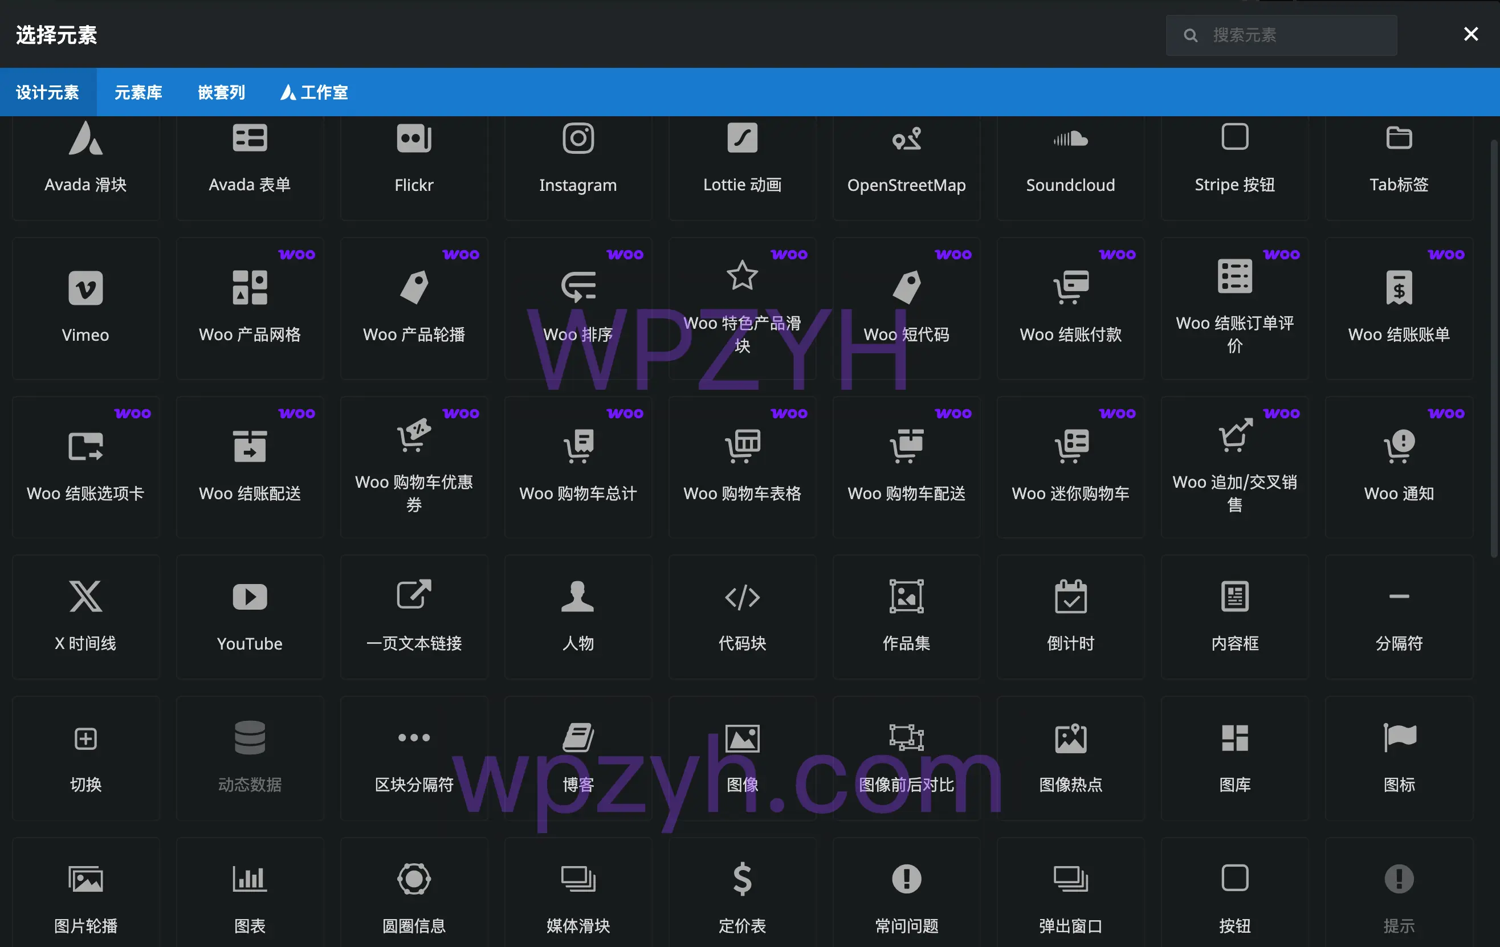Insert the Stripe 按钮 element
Viewport: 1500px width, 947px height.
1234,167
